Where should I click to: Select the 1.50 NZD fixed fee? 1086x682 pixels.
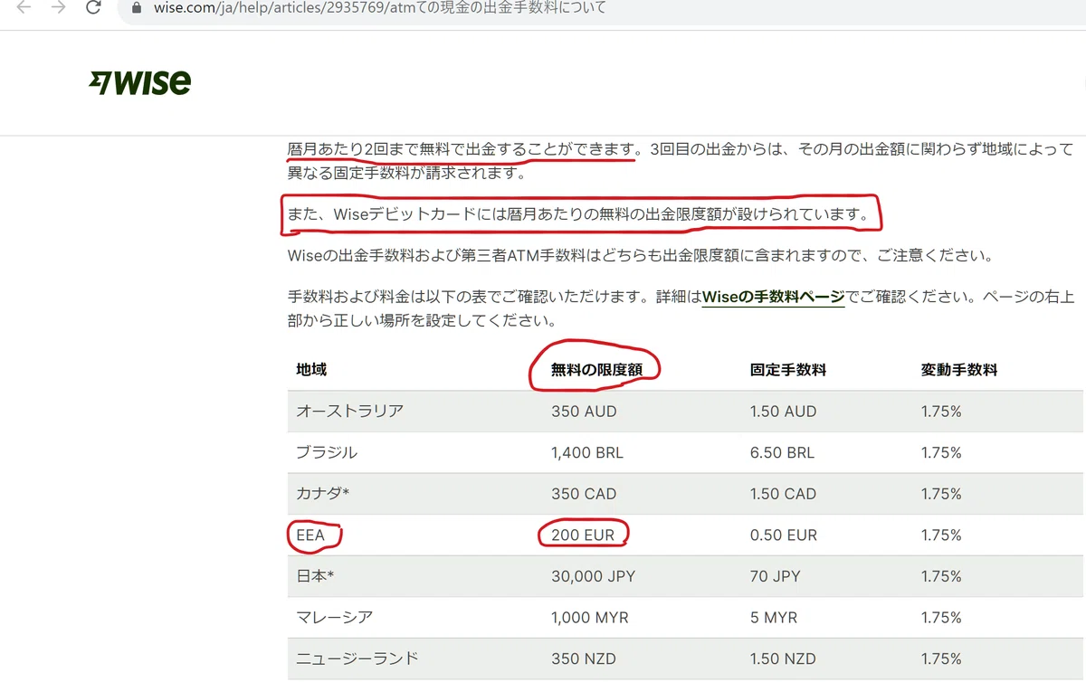click(x=784, y=658)
